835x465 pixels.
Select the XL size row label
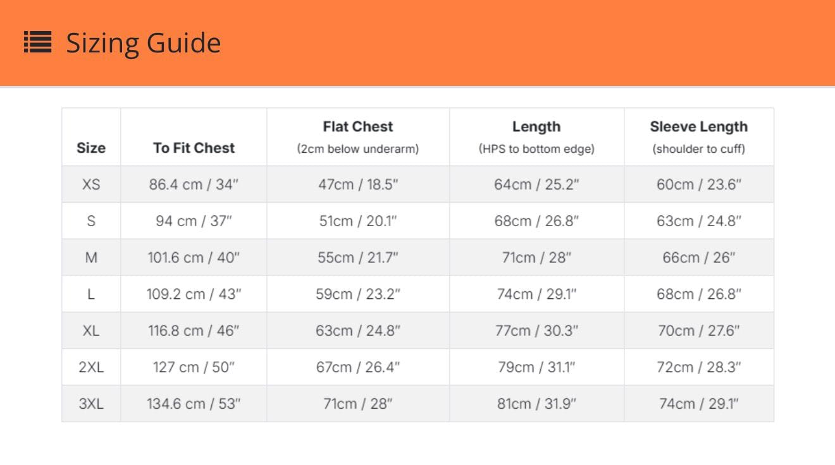[x=91, y=330]
